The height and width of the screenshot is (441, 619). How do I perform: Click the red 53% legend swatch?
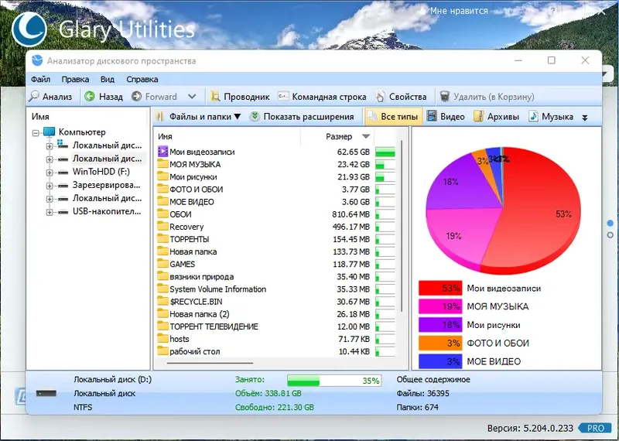pos(440,289)
